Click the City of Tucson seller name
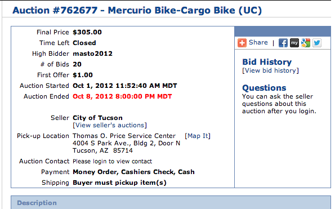Image resolution: width=335 pixels, height=209 pixels. (97, 118)
